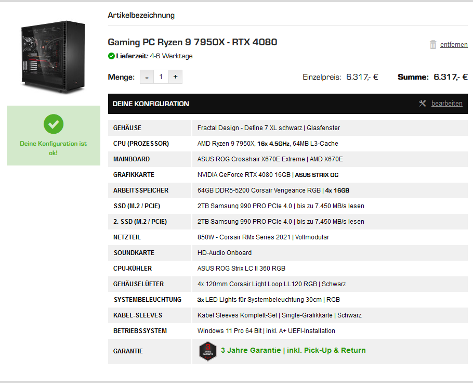Click the tools icon next to bearbeiten
Viewport: 473px width, 383px height.
click(422, 104)
